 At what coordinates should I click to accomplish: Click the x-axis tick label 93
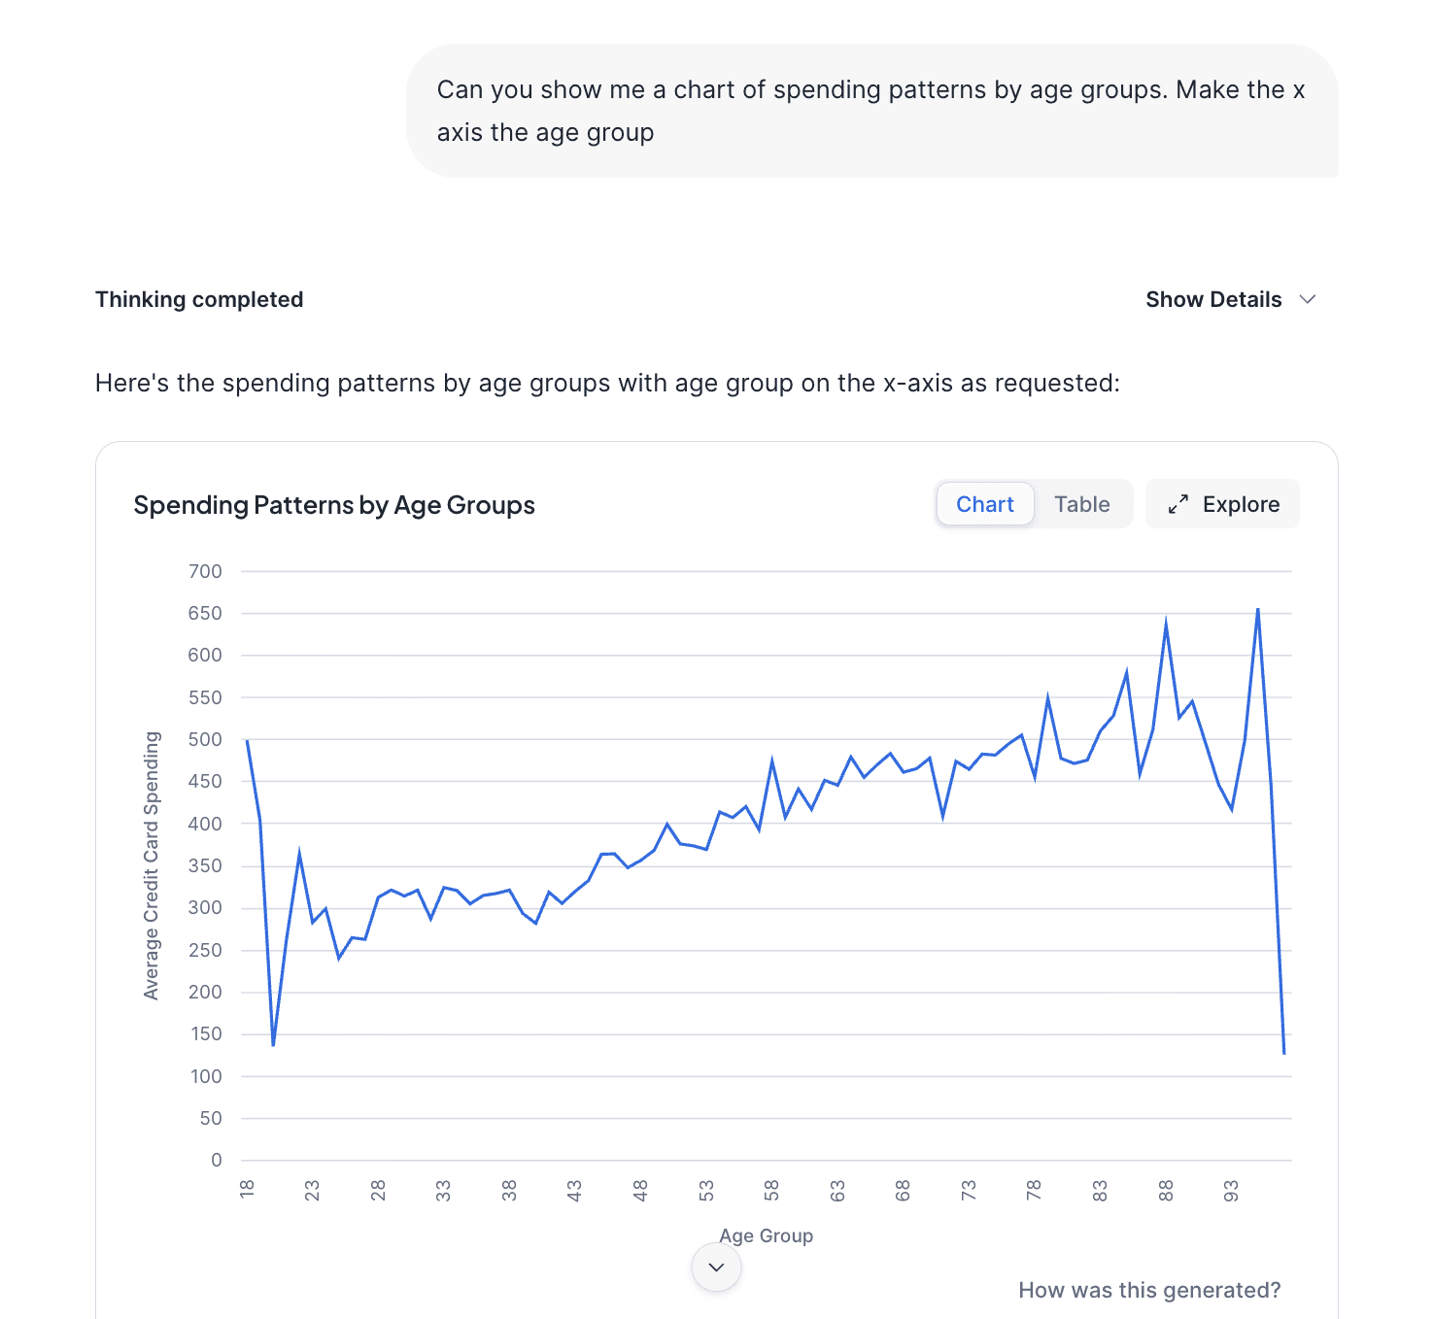click(1231, 1190)
